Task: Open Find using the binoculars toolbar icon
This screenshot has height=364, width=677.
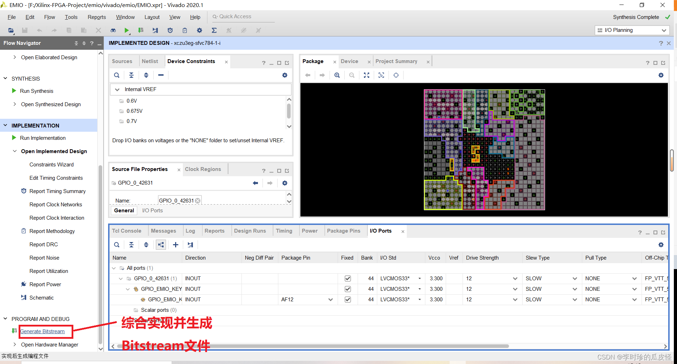Action: pyautogui.click(x=113, y=30)
